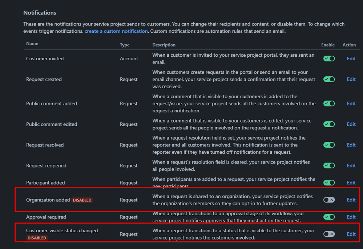The image size is (363, 249).
Task: Edit the Organization added notification
Action: point(351,200)
